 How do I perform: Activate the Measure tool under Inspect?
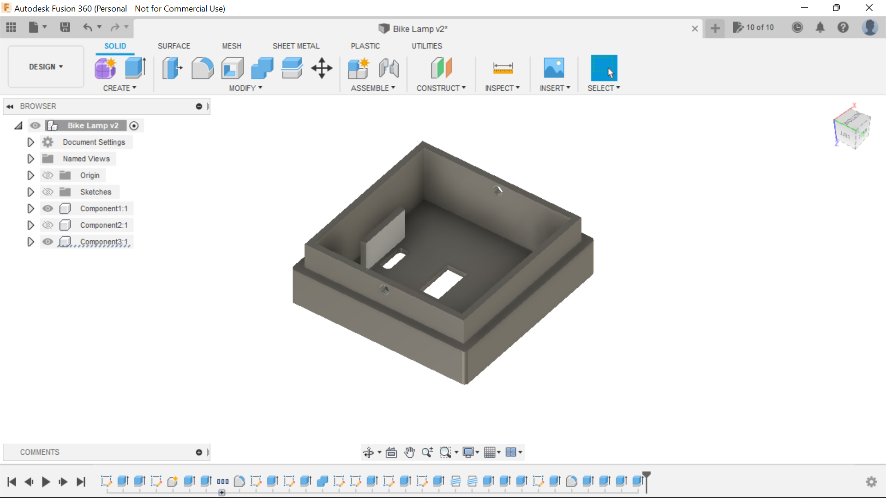click(x=503, y=68)
